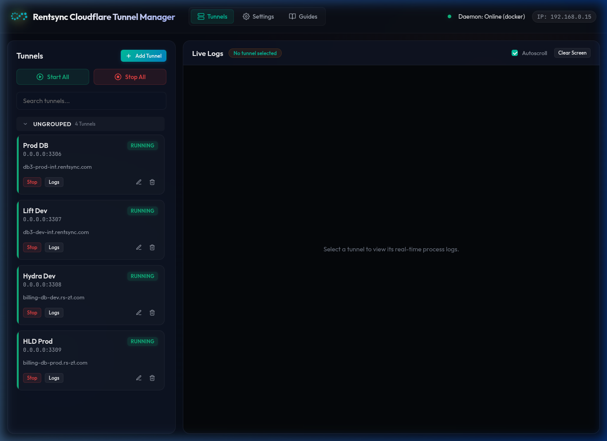Click the RUNNING badge on Hydra Dev

pyautogui.click(x=142, y=276)
